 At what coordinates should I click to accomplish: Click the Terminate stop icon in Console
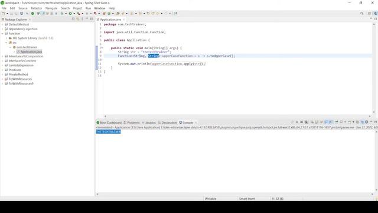297,122
